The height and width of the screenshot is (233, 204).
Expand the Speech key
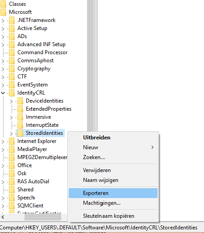point(3,198)
